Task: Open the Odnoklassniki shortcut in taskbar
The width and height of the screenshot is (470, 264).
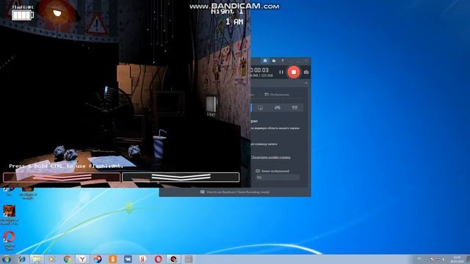Action: point(112,259)
